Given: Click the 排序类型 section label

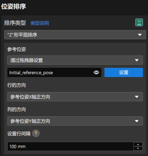Looking at the screenshot, I should (15, 23).
